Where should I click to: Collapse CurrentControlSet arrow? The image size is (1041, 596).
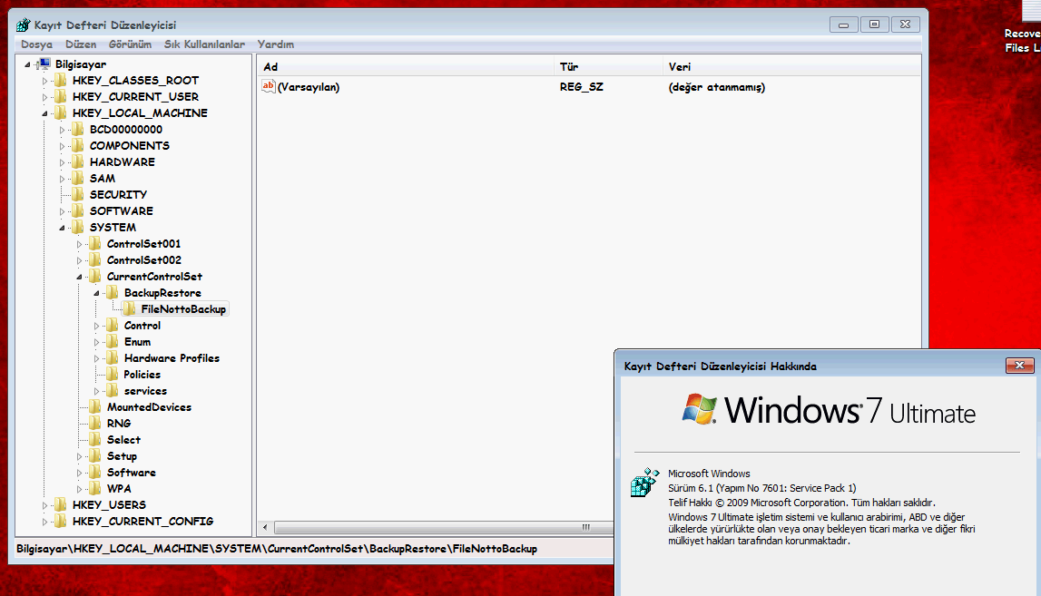pyautogui.click(x=80, y=277)
